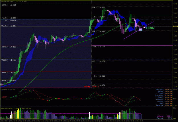The width and height of the screenshot is (178, 122).
Task: Click the WFR3: 1.6223 pivot label
Action: [x=9, y=47]
